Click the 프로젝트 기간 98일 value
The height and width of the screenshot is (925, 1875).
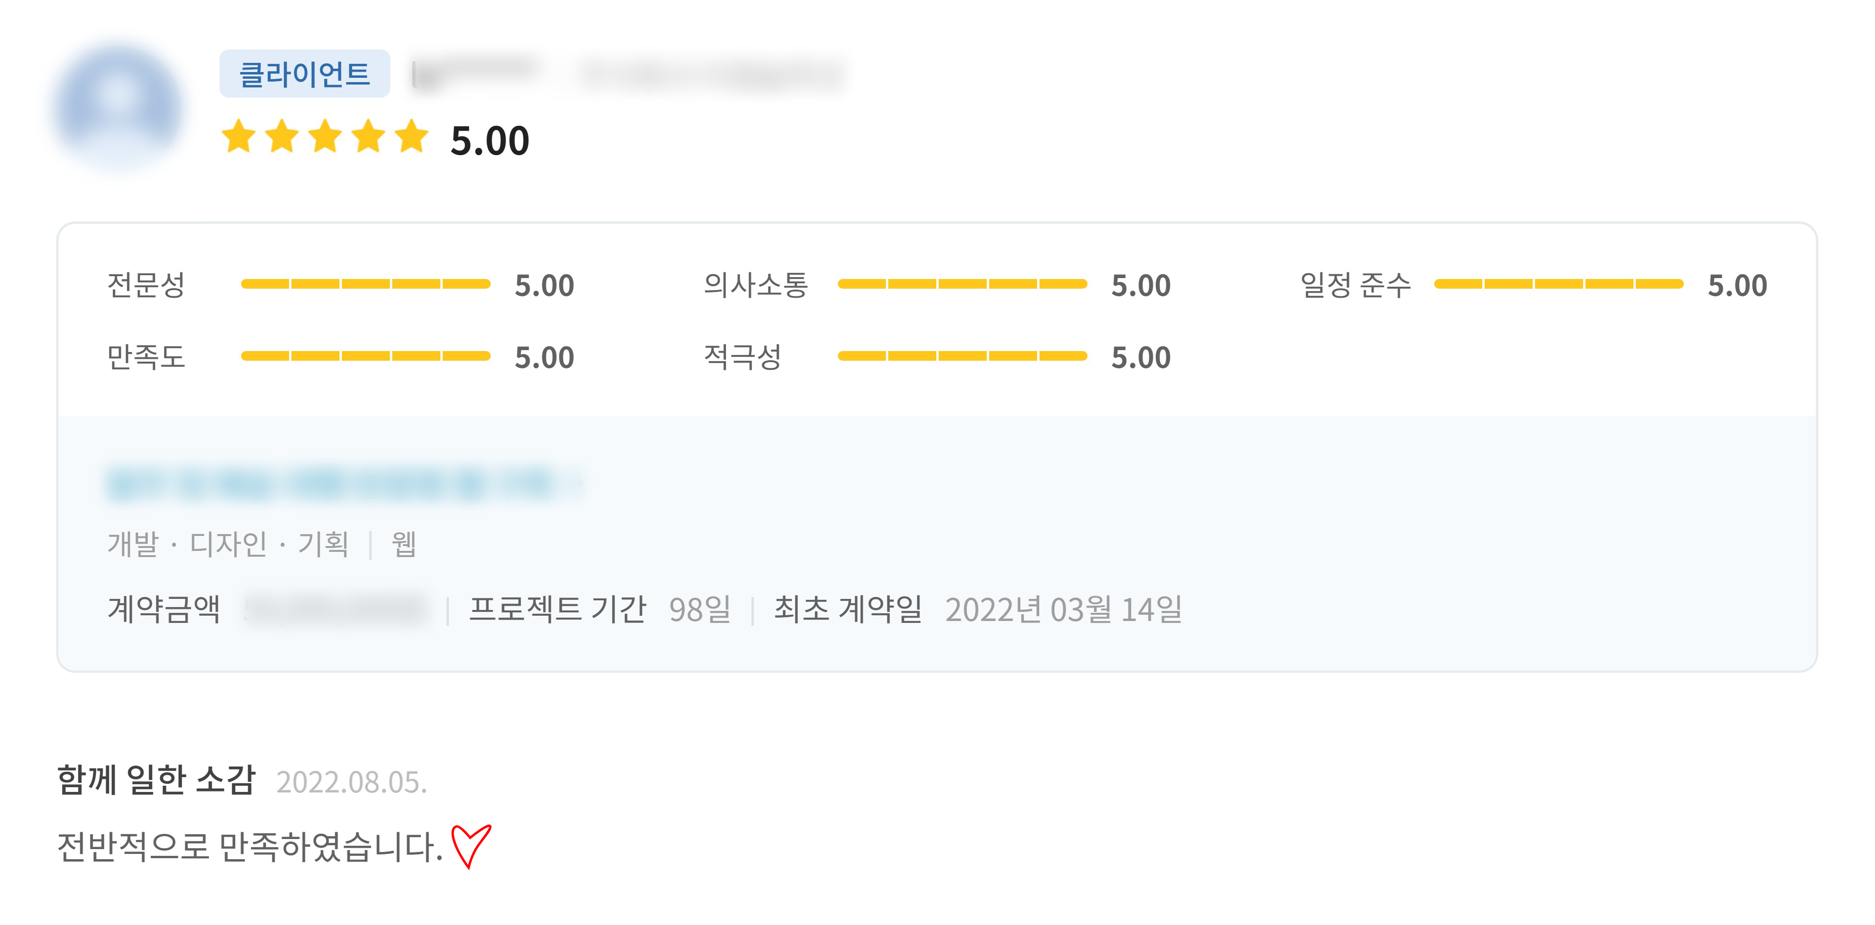click(700, 609)
